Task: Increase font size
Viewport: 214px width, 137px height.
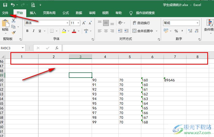Action: tap(84, 23)
